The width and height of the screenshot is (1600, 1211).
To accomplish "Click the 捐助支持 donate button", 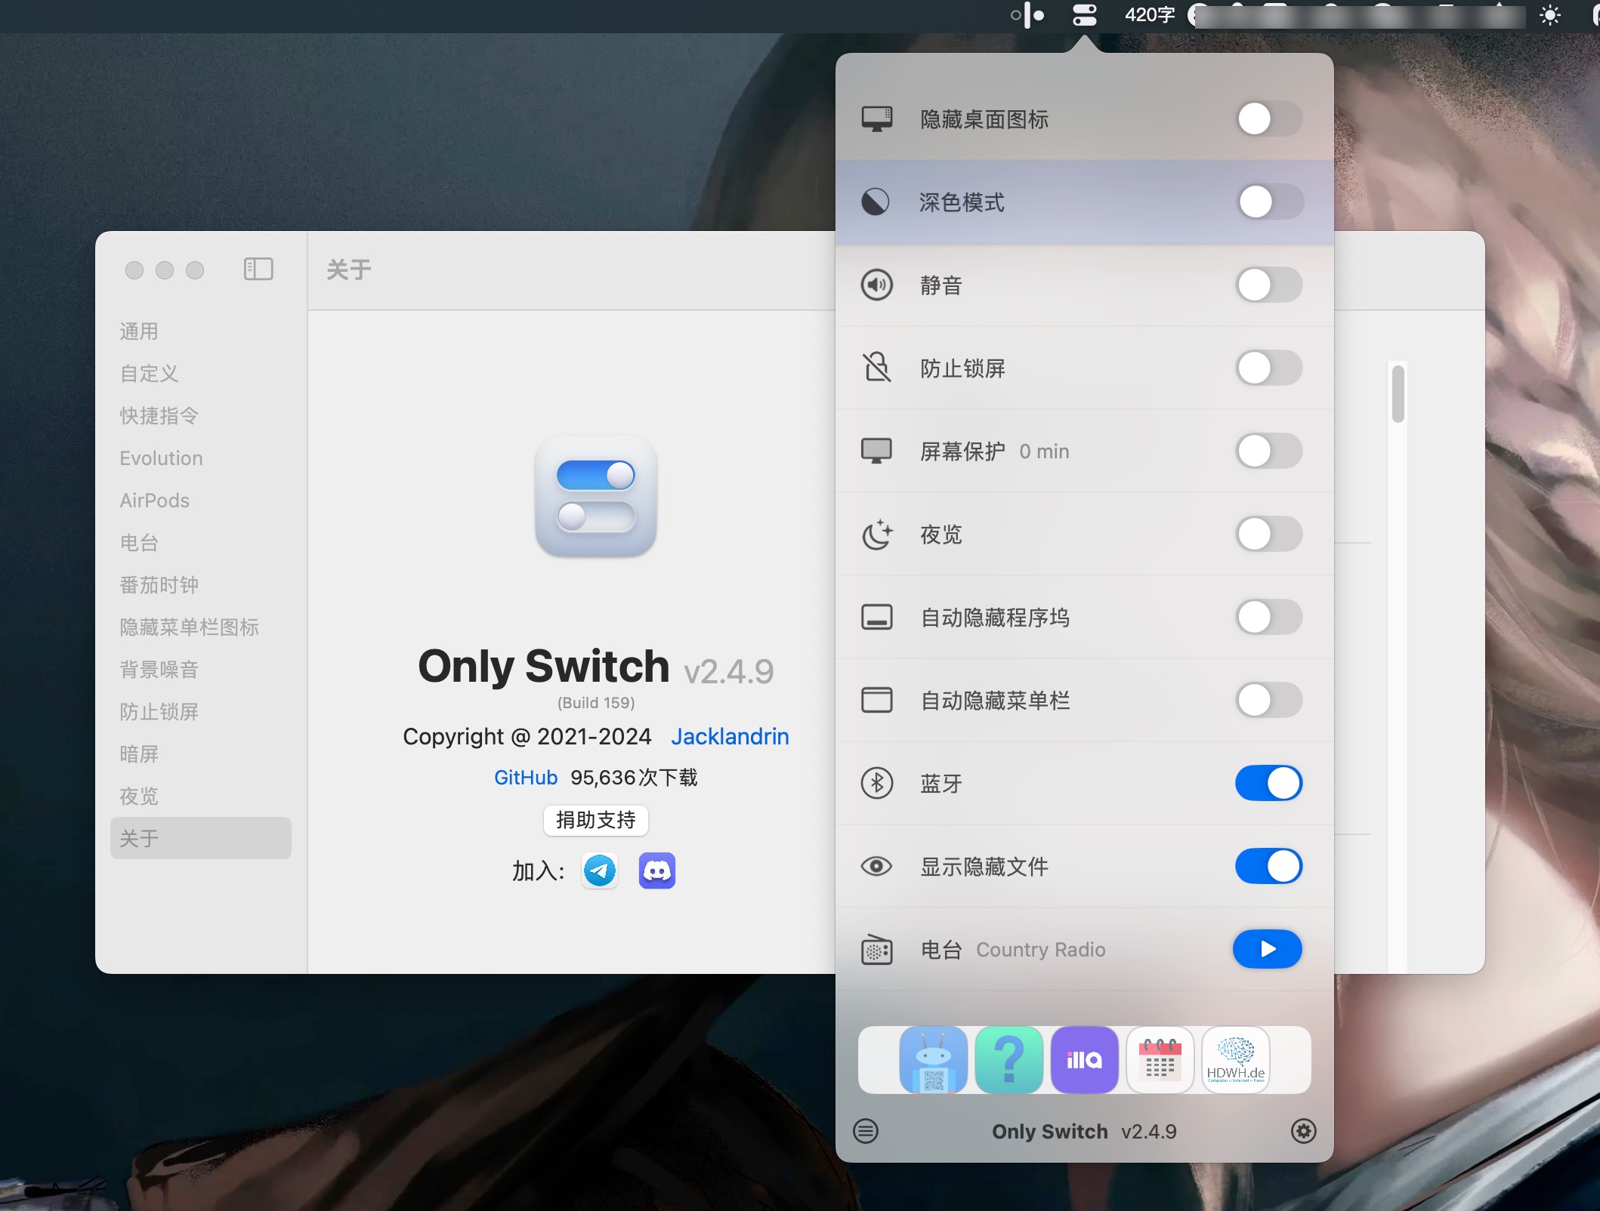I will (596, 820).
